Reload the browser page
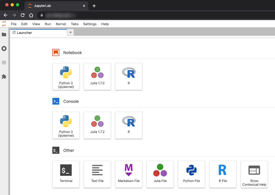The image size is (275, 195). coord(23,15)
